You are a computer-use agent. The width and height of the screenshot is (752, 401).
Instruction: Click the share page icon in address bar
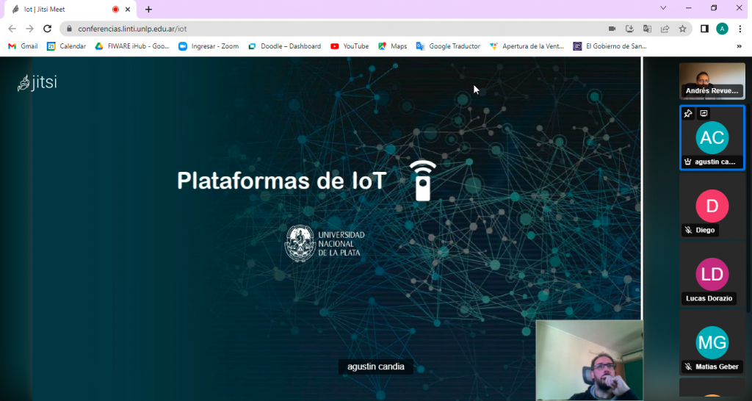click(x=665, y=29)
